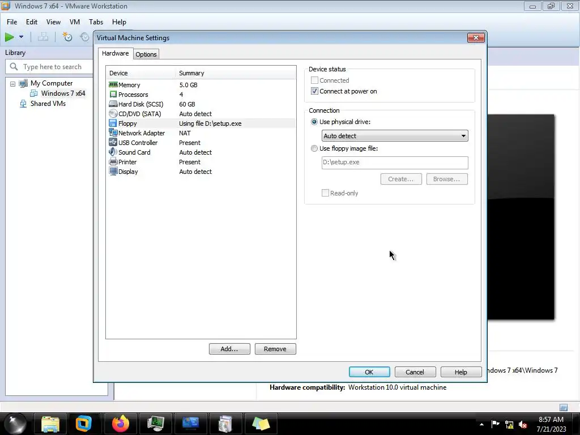The width and height of the screenshot is (580, 435).
Task: Click the muted volume tray icon
Action: coord(523,425)
